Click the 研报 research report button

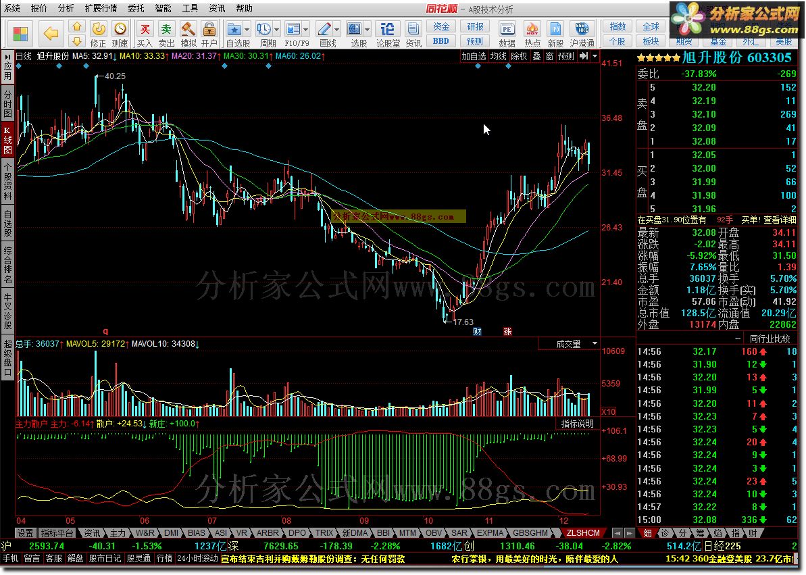tap(475, 27)
